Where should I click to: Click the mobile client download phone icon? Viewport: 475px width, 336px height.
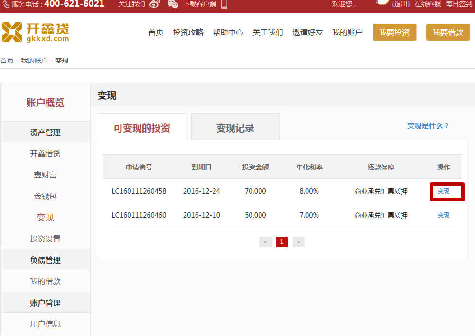(x=224, y=4)
